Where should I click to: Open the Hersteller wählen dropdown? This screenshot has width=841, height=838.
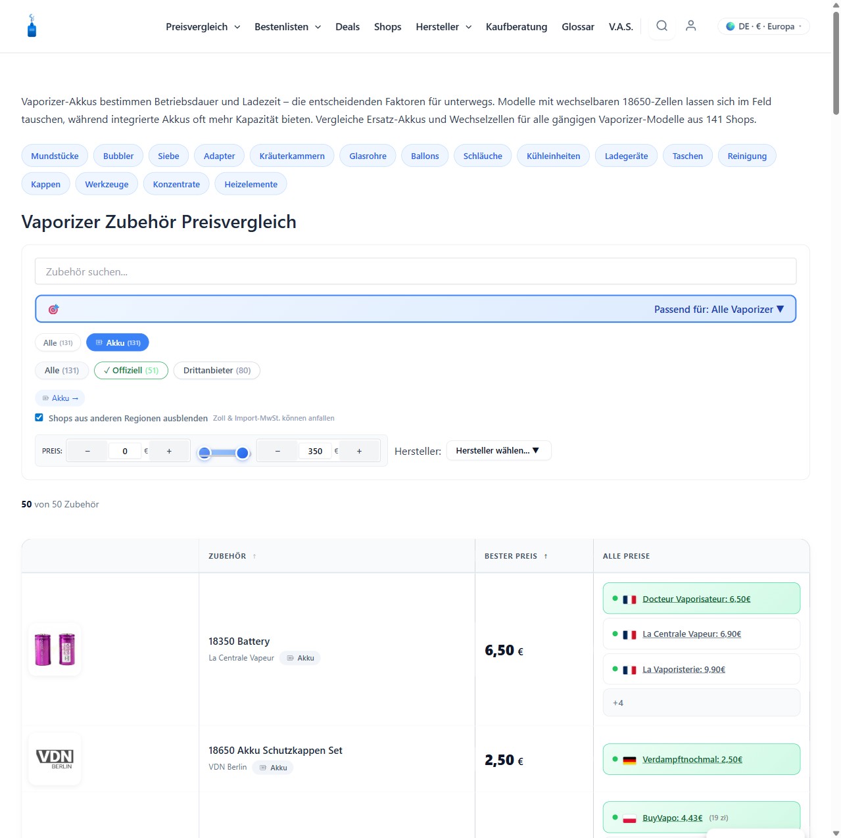click(498, 451)
